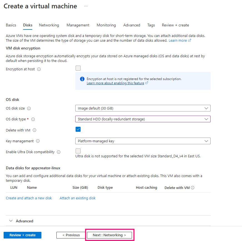Expand the Advanced section
This screenshot has height=241, width=242.
(21, 221)
